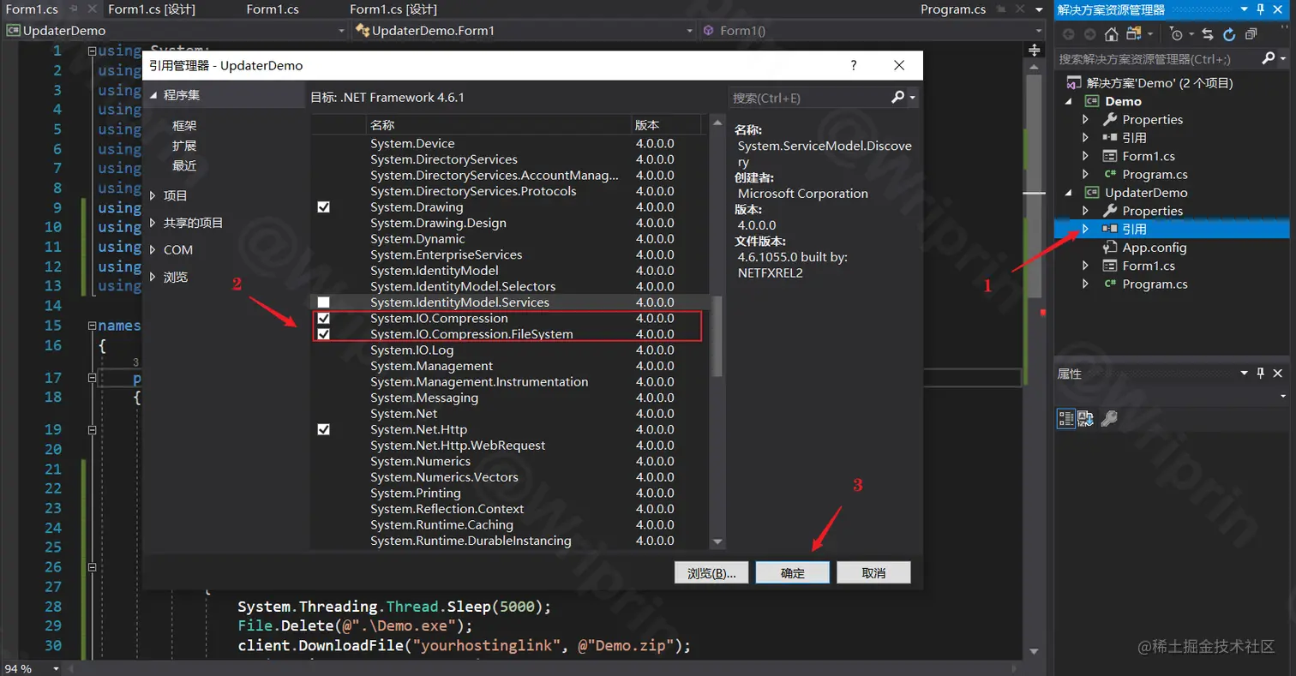Screen dimensions: 1296x676
Task: Click the pending changes filter clock icon
Action: coord(1178,34)
